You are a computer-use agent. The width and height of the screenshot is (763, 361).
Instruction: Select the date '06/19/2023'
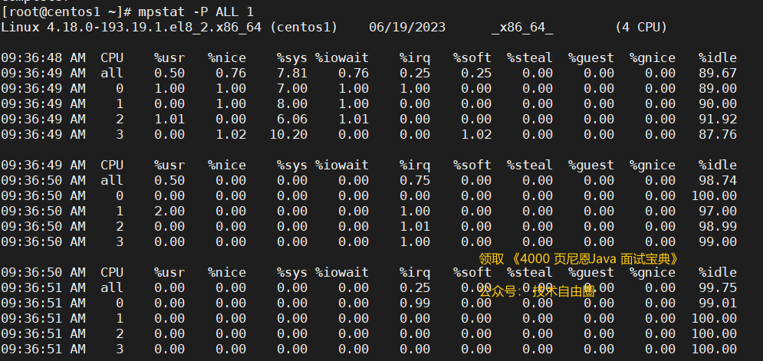coord(406,28)
